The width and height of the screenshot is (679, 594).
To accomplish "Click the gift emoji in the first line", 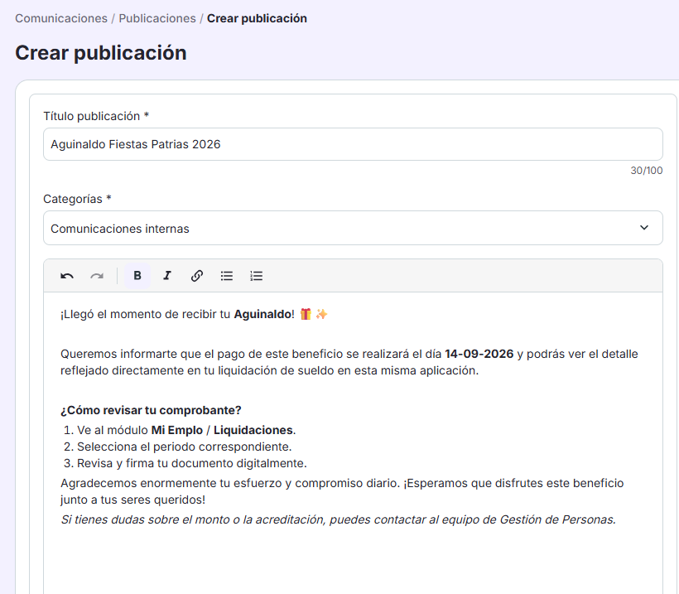I will tap(306, 314).
